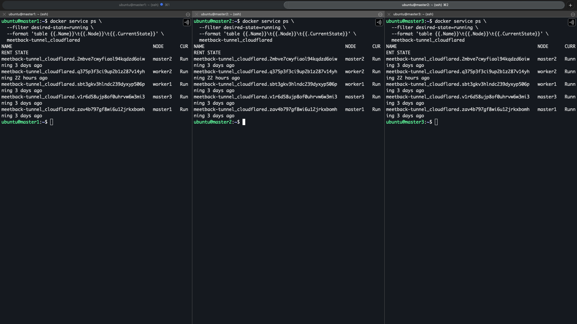
Task: Select task name zav4b797gf8wi6u12jrkxbomh in master3 pane
Action: 458,109
